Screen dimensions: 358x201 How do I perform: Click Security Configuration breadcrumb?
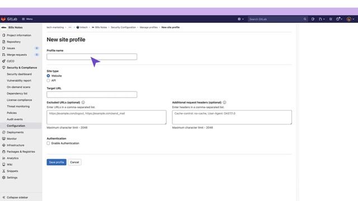[123, 27]
